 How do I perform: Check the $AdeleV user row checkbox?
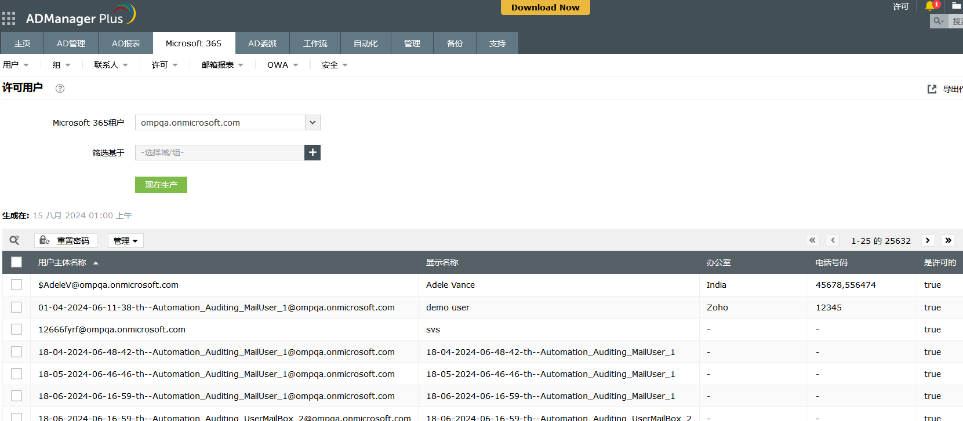[x=17, y=285]
